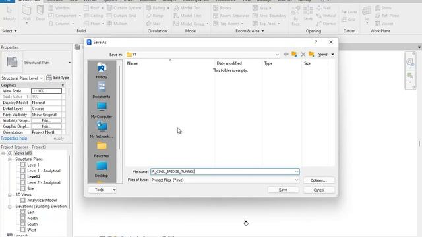Select the Ceiling tool in ribbon
This screenshot has width=422, height=237.
coord(94,16)
